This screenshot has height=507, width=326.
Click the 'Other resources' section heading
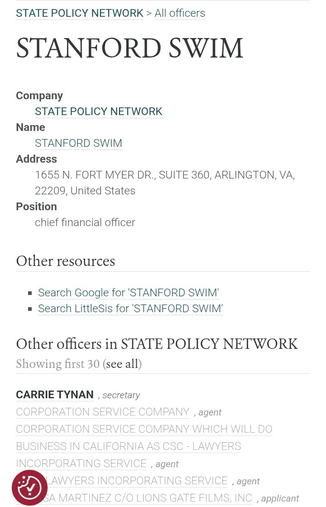(x=66, y=261)
